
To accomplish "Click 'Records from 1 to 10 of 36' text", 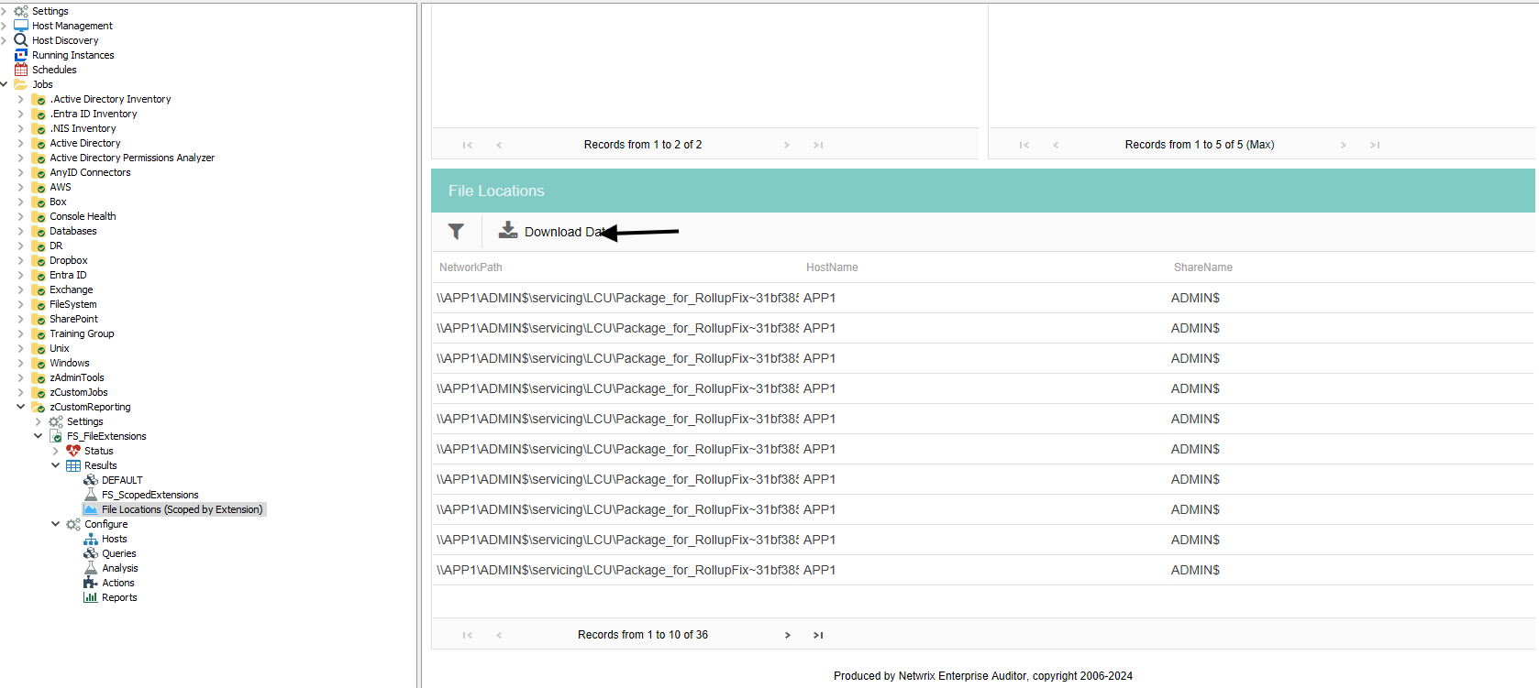I will tap(643, 635).
